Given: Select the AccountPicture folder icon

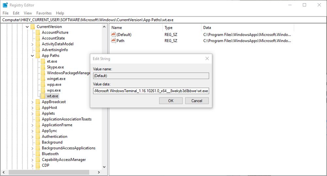Looking at the screenshot, I should coord(38,32).
